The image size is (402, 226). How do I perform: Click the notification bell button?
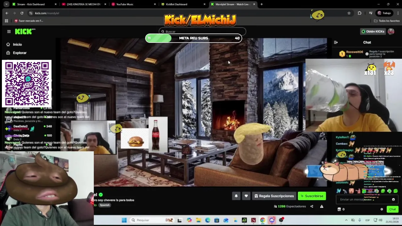(x=236, y=196)
